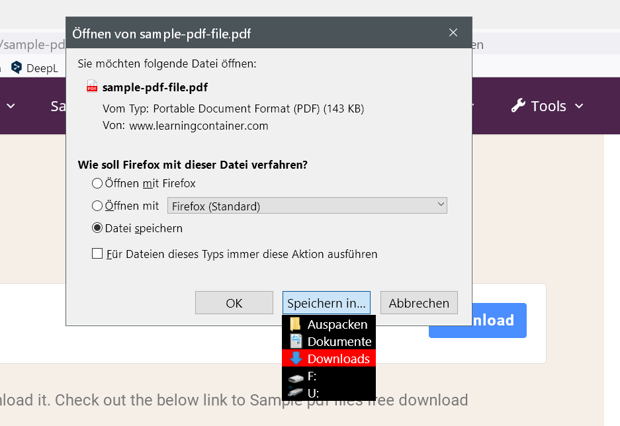Click the U: drive icon
Viewport: 620px width, 426px height.
(x=296, y=393)
